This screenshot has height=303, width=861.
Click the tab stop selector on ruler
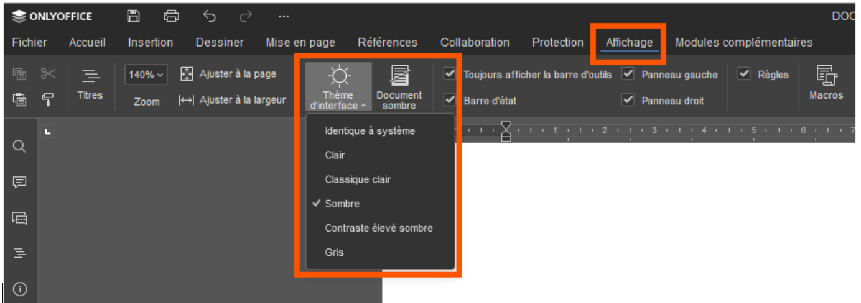tap(49, 130)
